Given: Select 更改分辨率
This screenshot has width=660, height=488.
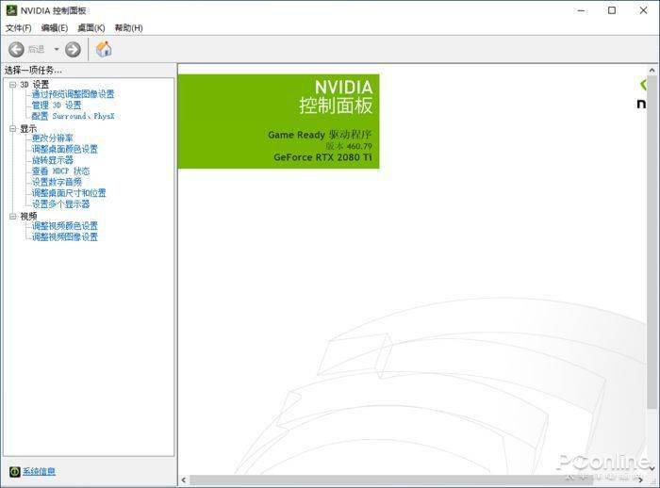Looking at the screenshot, I should click(53, 138).
